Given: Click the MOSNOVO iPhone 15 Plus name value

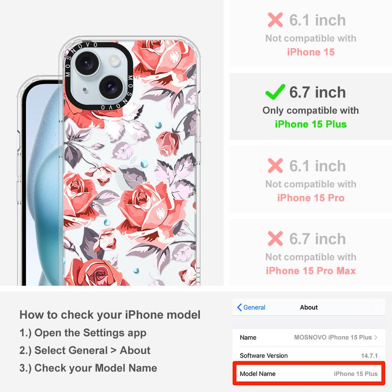Looking at the screenshot, I should [333, 337].
